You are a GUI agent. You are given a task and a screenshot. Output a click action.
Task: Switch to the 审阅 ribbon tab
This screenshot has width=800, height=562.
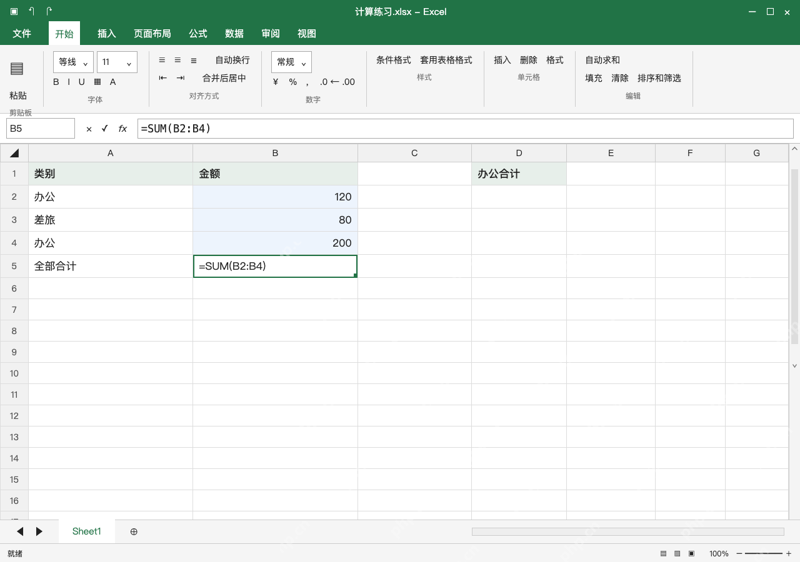click(271, 34)
